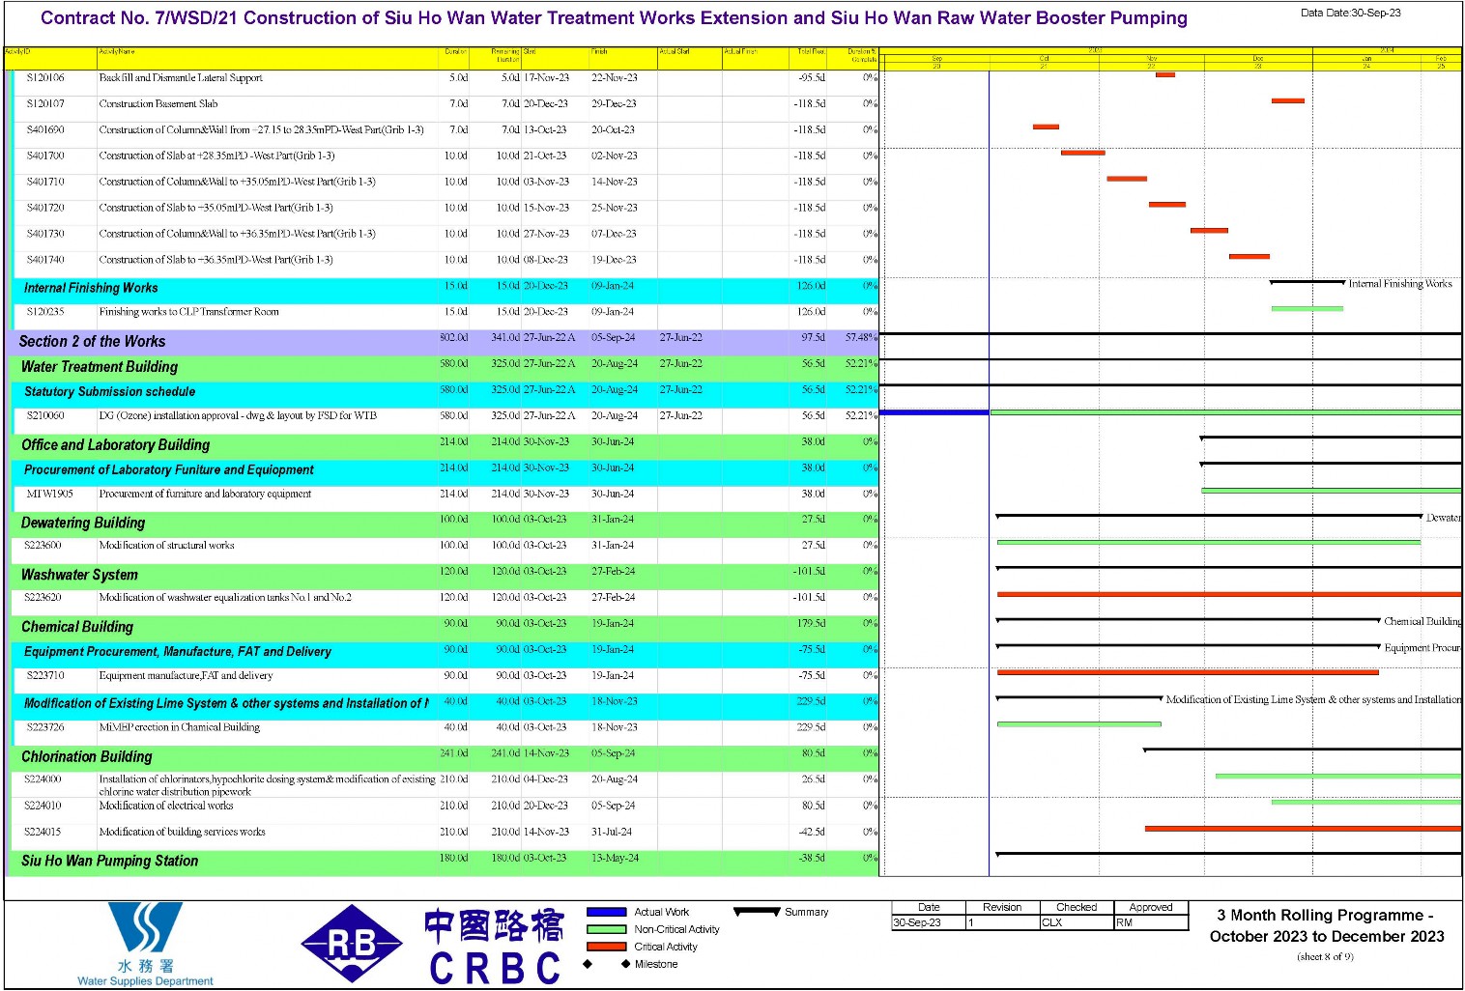Click the red Critical Activity legend swatch
The image size is (1465, 991).
(607, 947)
